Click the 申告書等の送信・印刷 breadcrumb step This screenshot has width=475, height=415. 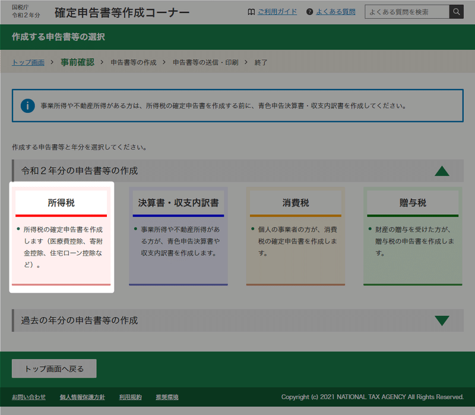[205, 62]
